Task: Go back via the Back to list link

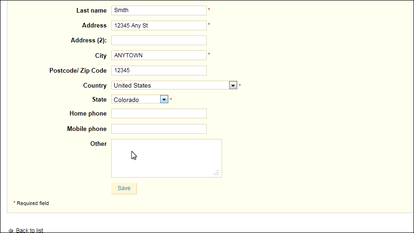Action: 29,230
